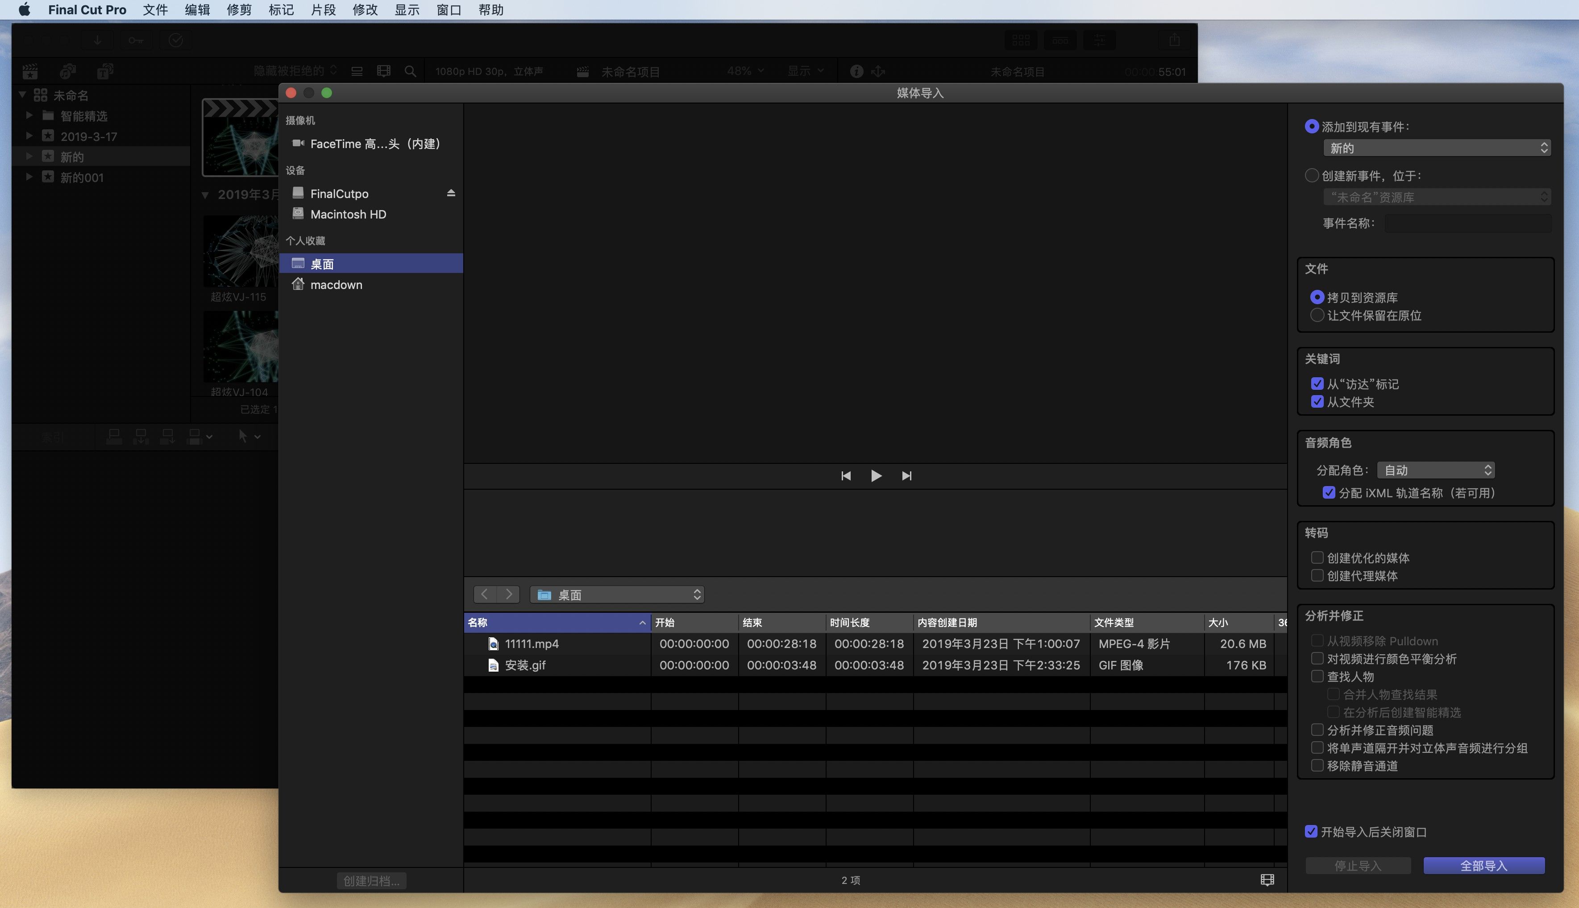Image resolution: width=1579 pixels, height=908 pixels.
Task: Select 'Add to existing event' radio button
Action: 1311,127
